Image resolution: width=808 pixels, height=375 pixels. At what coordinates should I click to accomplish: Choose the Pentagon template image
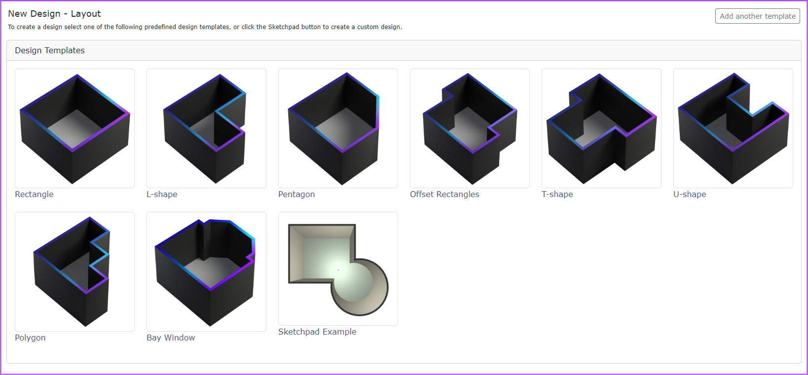coord(338,128)
